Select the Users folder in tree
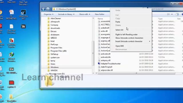The image size is (183, 103). point(53,64)
